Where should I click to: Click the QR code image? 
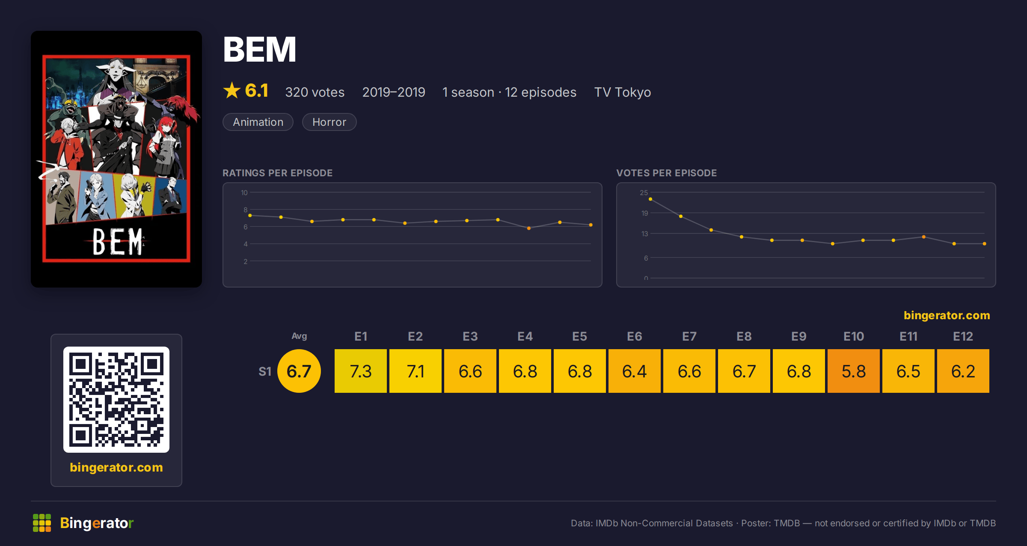[x=116, y=399]
